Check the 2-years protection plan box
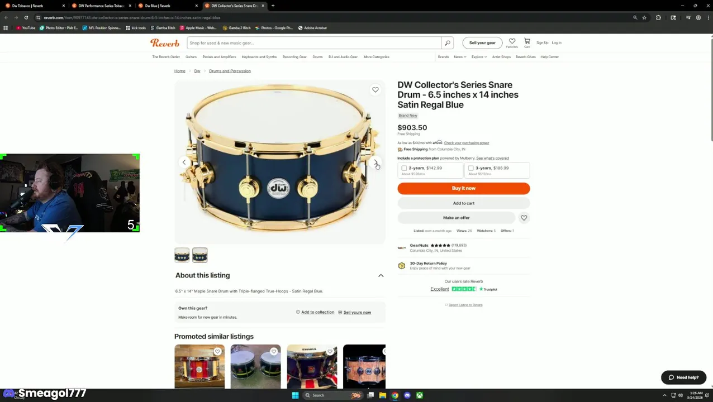 pos(404,168)
